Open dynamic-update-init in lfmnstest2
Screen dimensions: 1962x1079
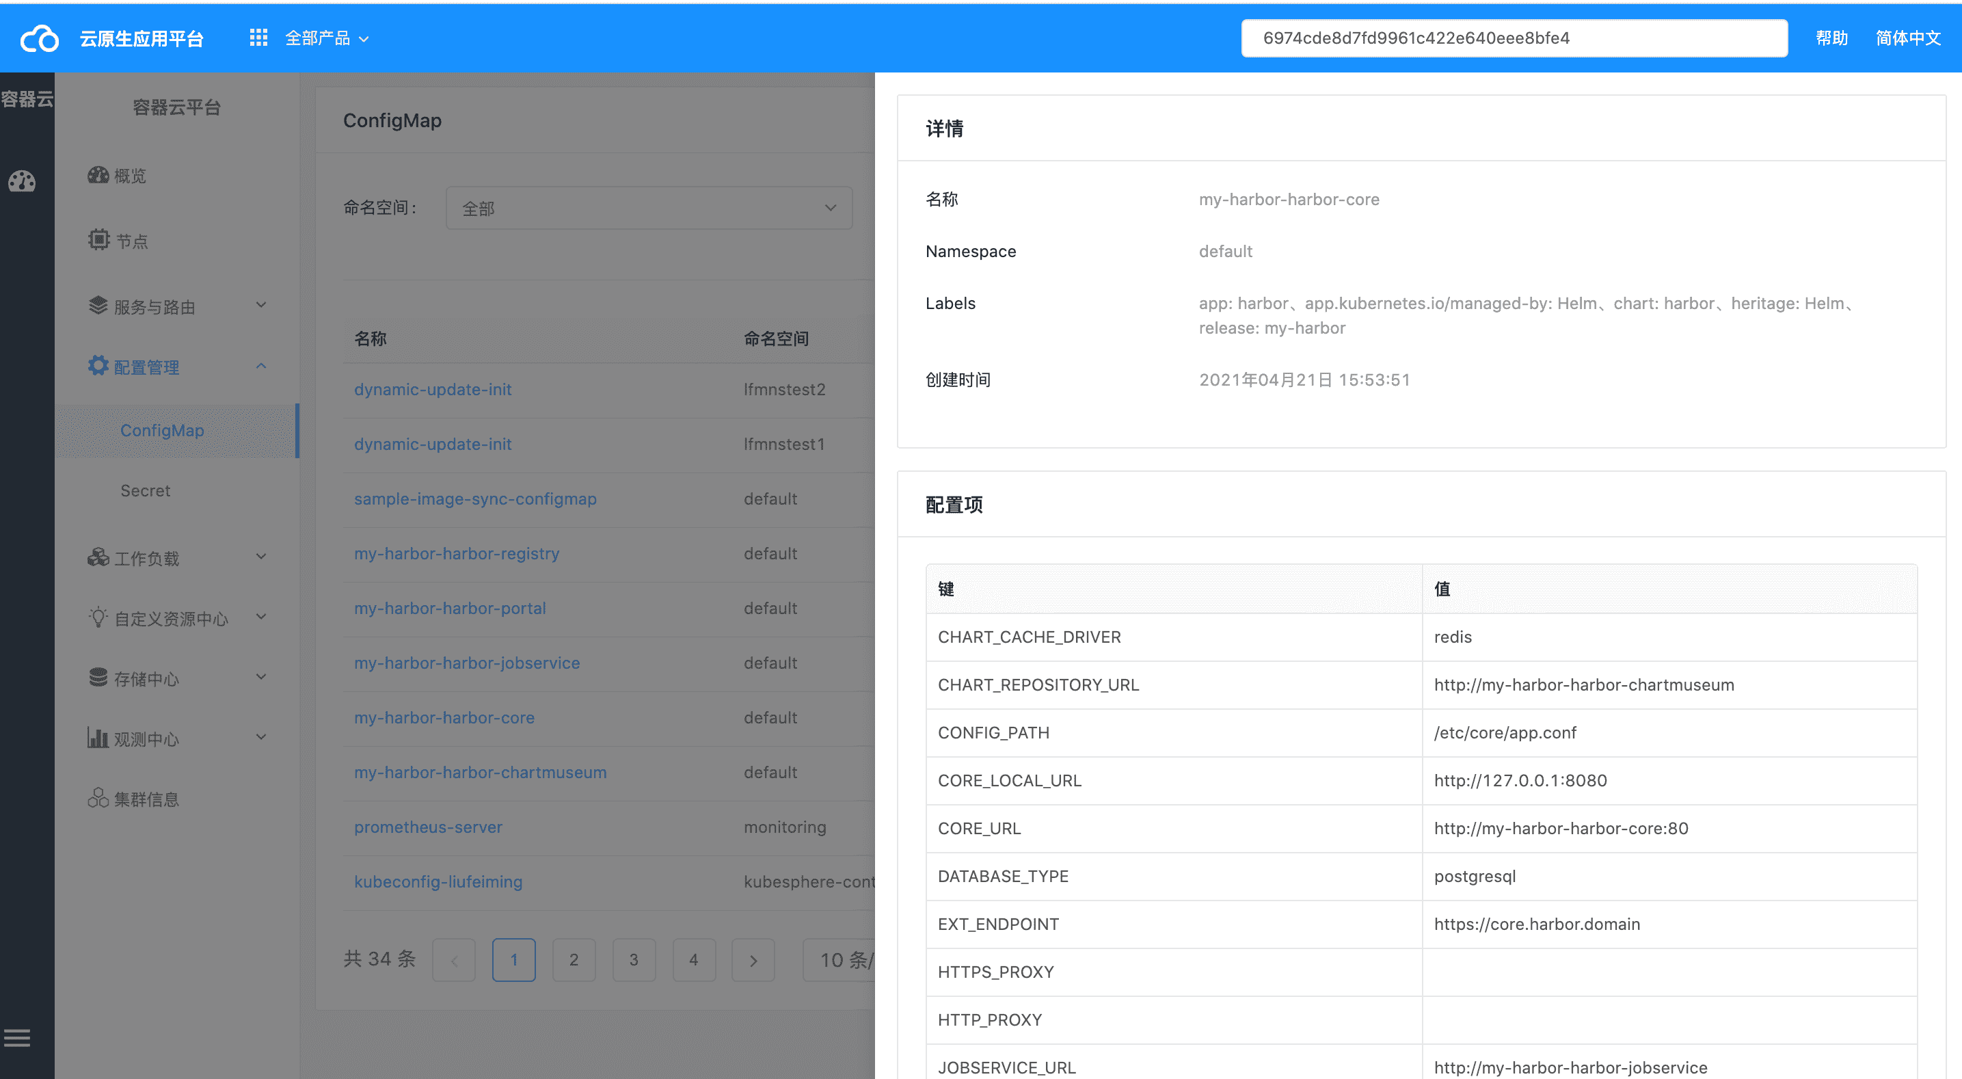(433, 389)
